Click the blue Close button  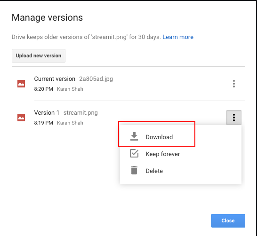228,220
